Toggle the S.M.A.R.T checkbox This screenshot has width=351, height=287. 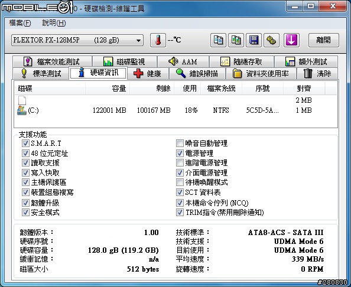(25, 143)
